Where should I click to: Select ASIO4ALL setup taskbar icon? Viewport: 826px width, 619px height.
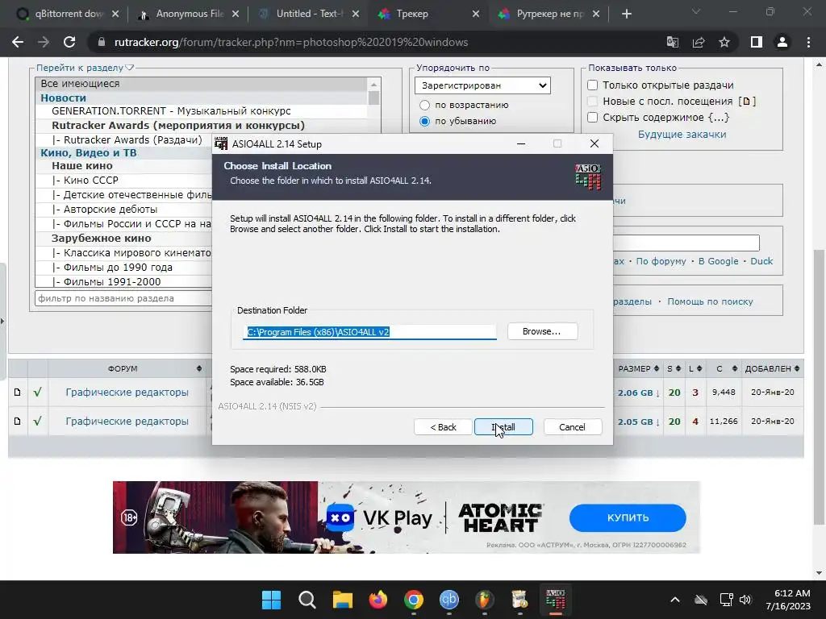(x=555, y=600)
